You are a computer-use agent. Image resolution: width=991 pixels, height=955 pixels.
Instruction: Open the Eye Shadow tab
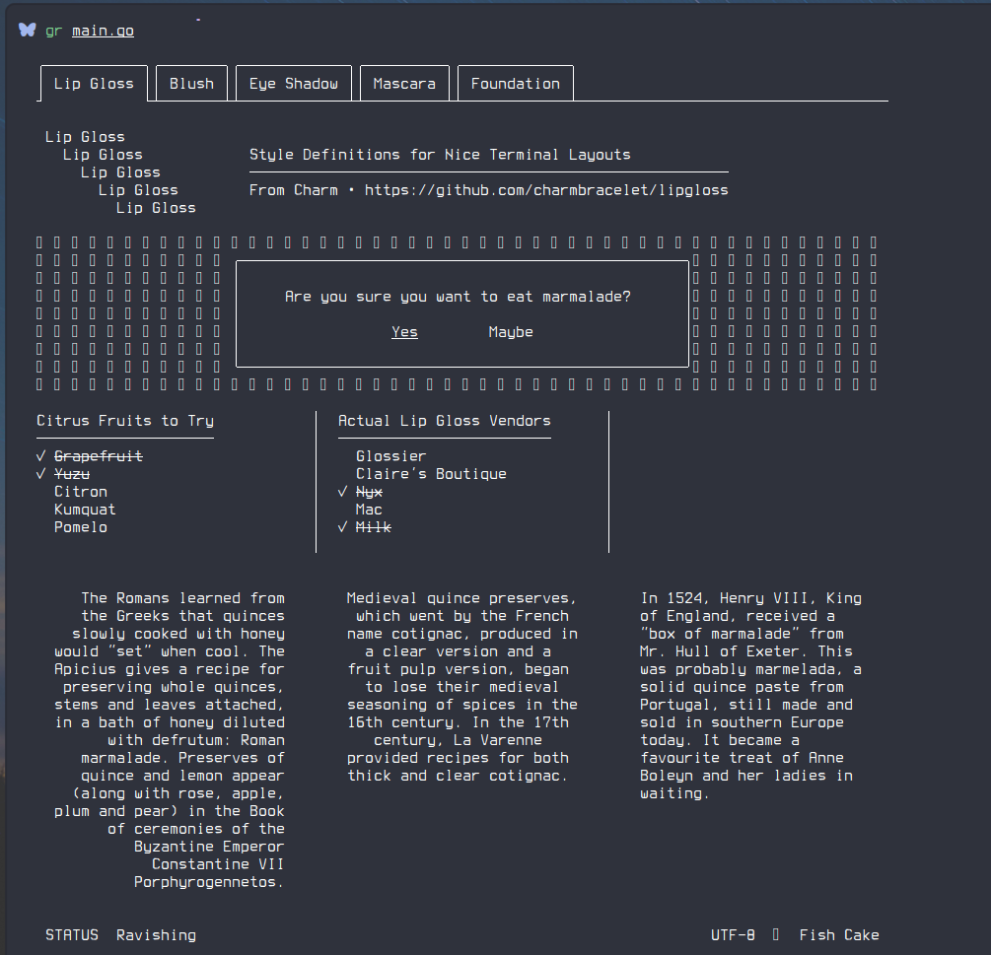293,84
